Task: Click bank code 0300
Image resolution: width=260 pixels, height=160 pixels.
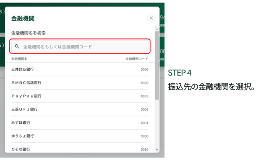Action: (x=144, y=83)
